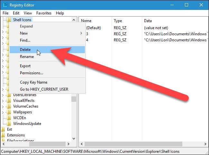Click tree pane horizontal scroll right arrow

68,144
